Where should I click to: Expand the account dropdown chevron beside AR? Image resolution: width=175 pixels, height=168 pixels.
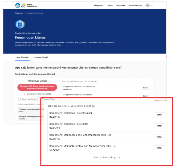coord(152,5)
